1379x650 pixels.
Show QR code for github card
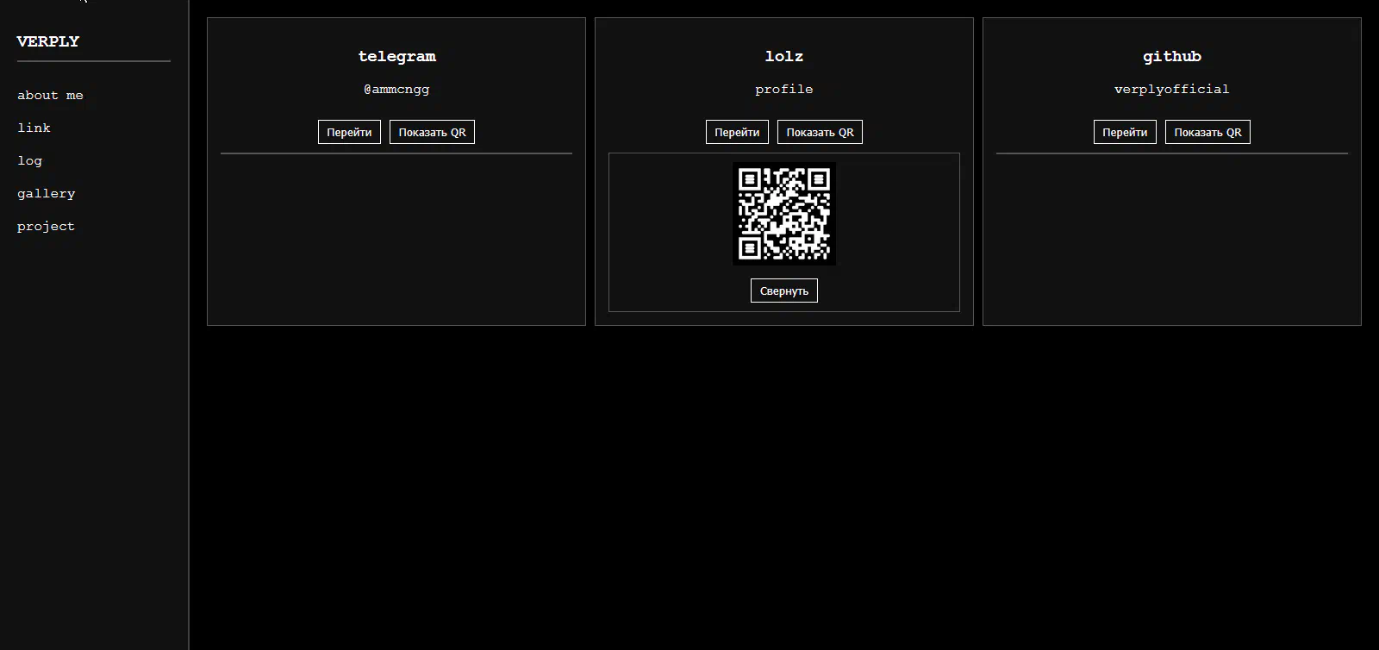[x=1207, y=132]
